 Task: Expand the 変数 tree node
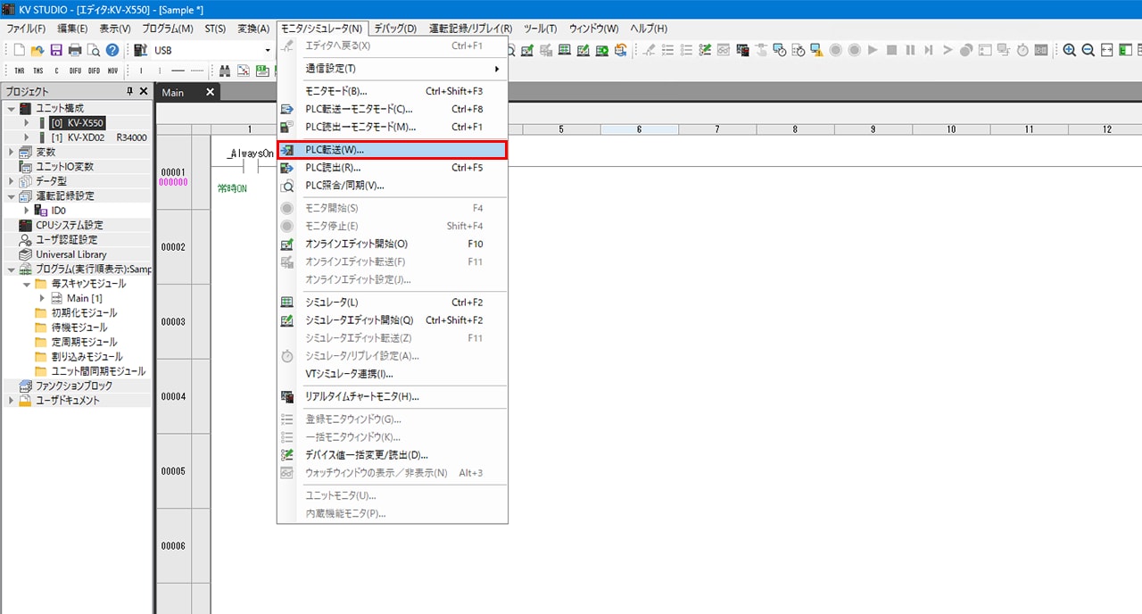11,152
